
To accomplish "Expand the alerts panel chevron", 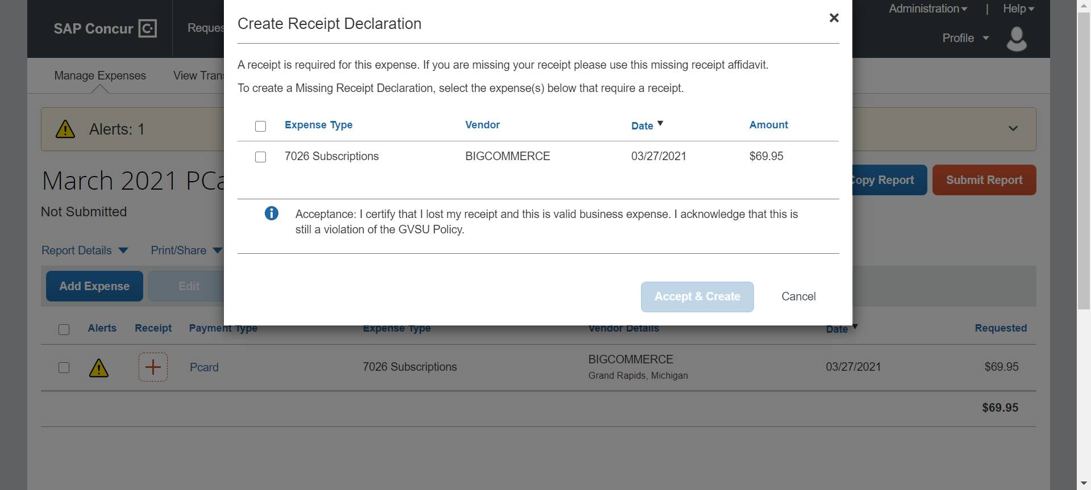I will [x=1013, y=128].
